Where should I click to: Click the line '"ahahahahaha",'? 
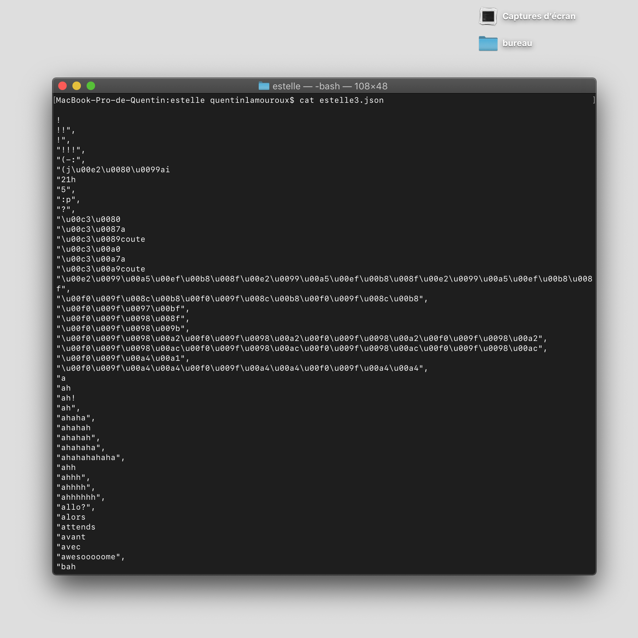(x=91, y=458)
